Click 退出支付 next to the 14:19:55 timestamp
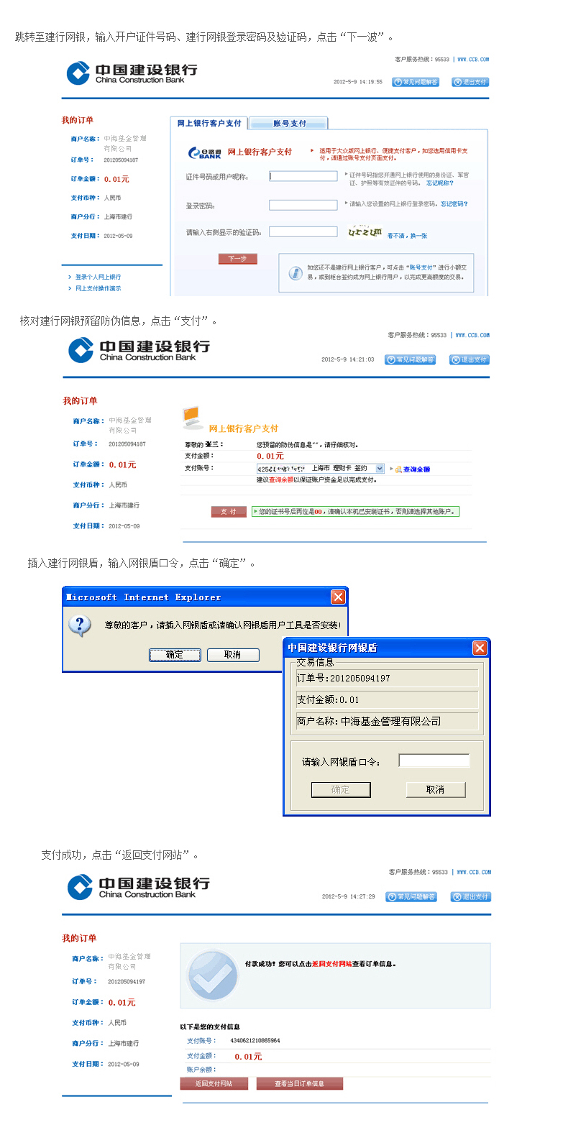Viewport: 586px width, 1130px height. [470, 82]
